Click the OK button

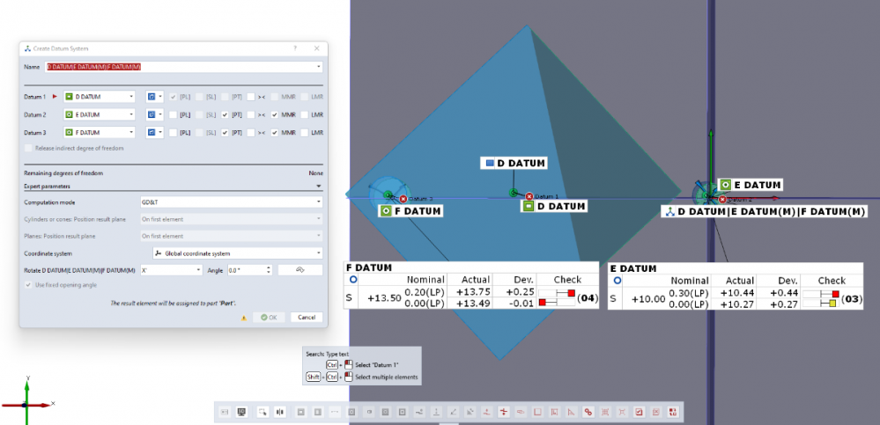(269, 318)
